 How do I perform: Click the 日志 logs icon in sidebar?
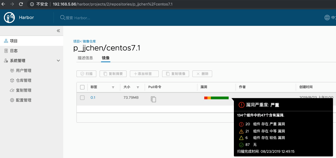pos(6,51)
